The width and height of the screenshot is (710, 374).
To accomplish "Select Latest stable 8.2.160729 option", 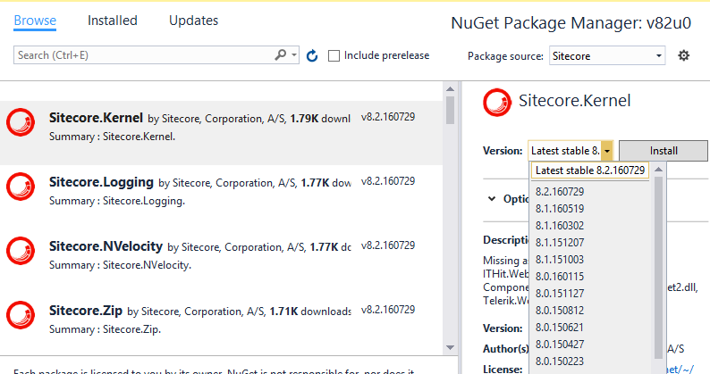I will point(590,170).
